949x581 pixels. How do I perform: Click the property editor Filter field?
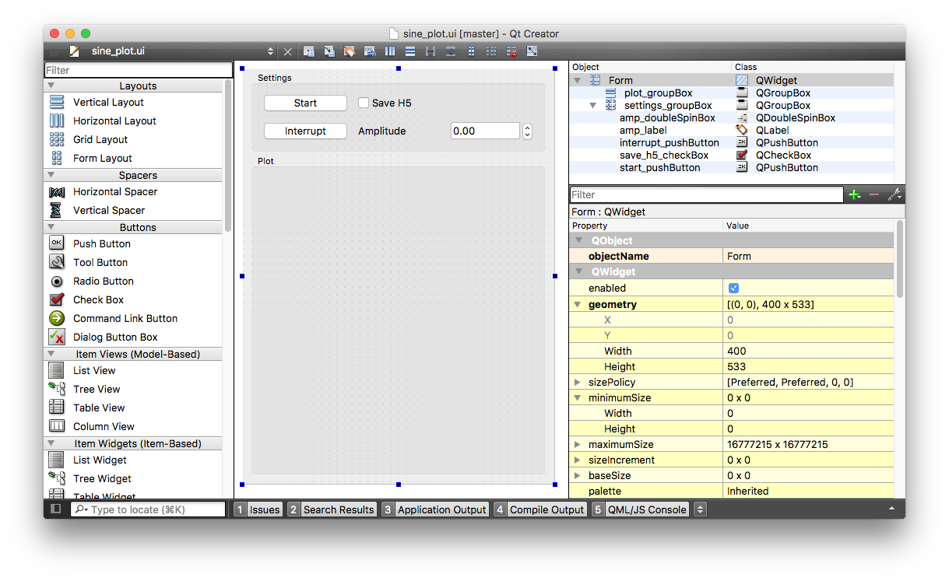click(706, 194)
